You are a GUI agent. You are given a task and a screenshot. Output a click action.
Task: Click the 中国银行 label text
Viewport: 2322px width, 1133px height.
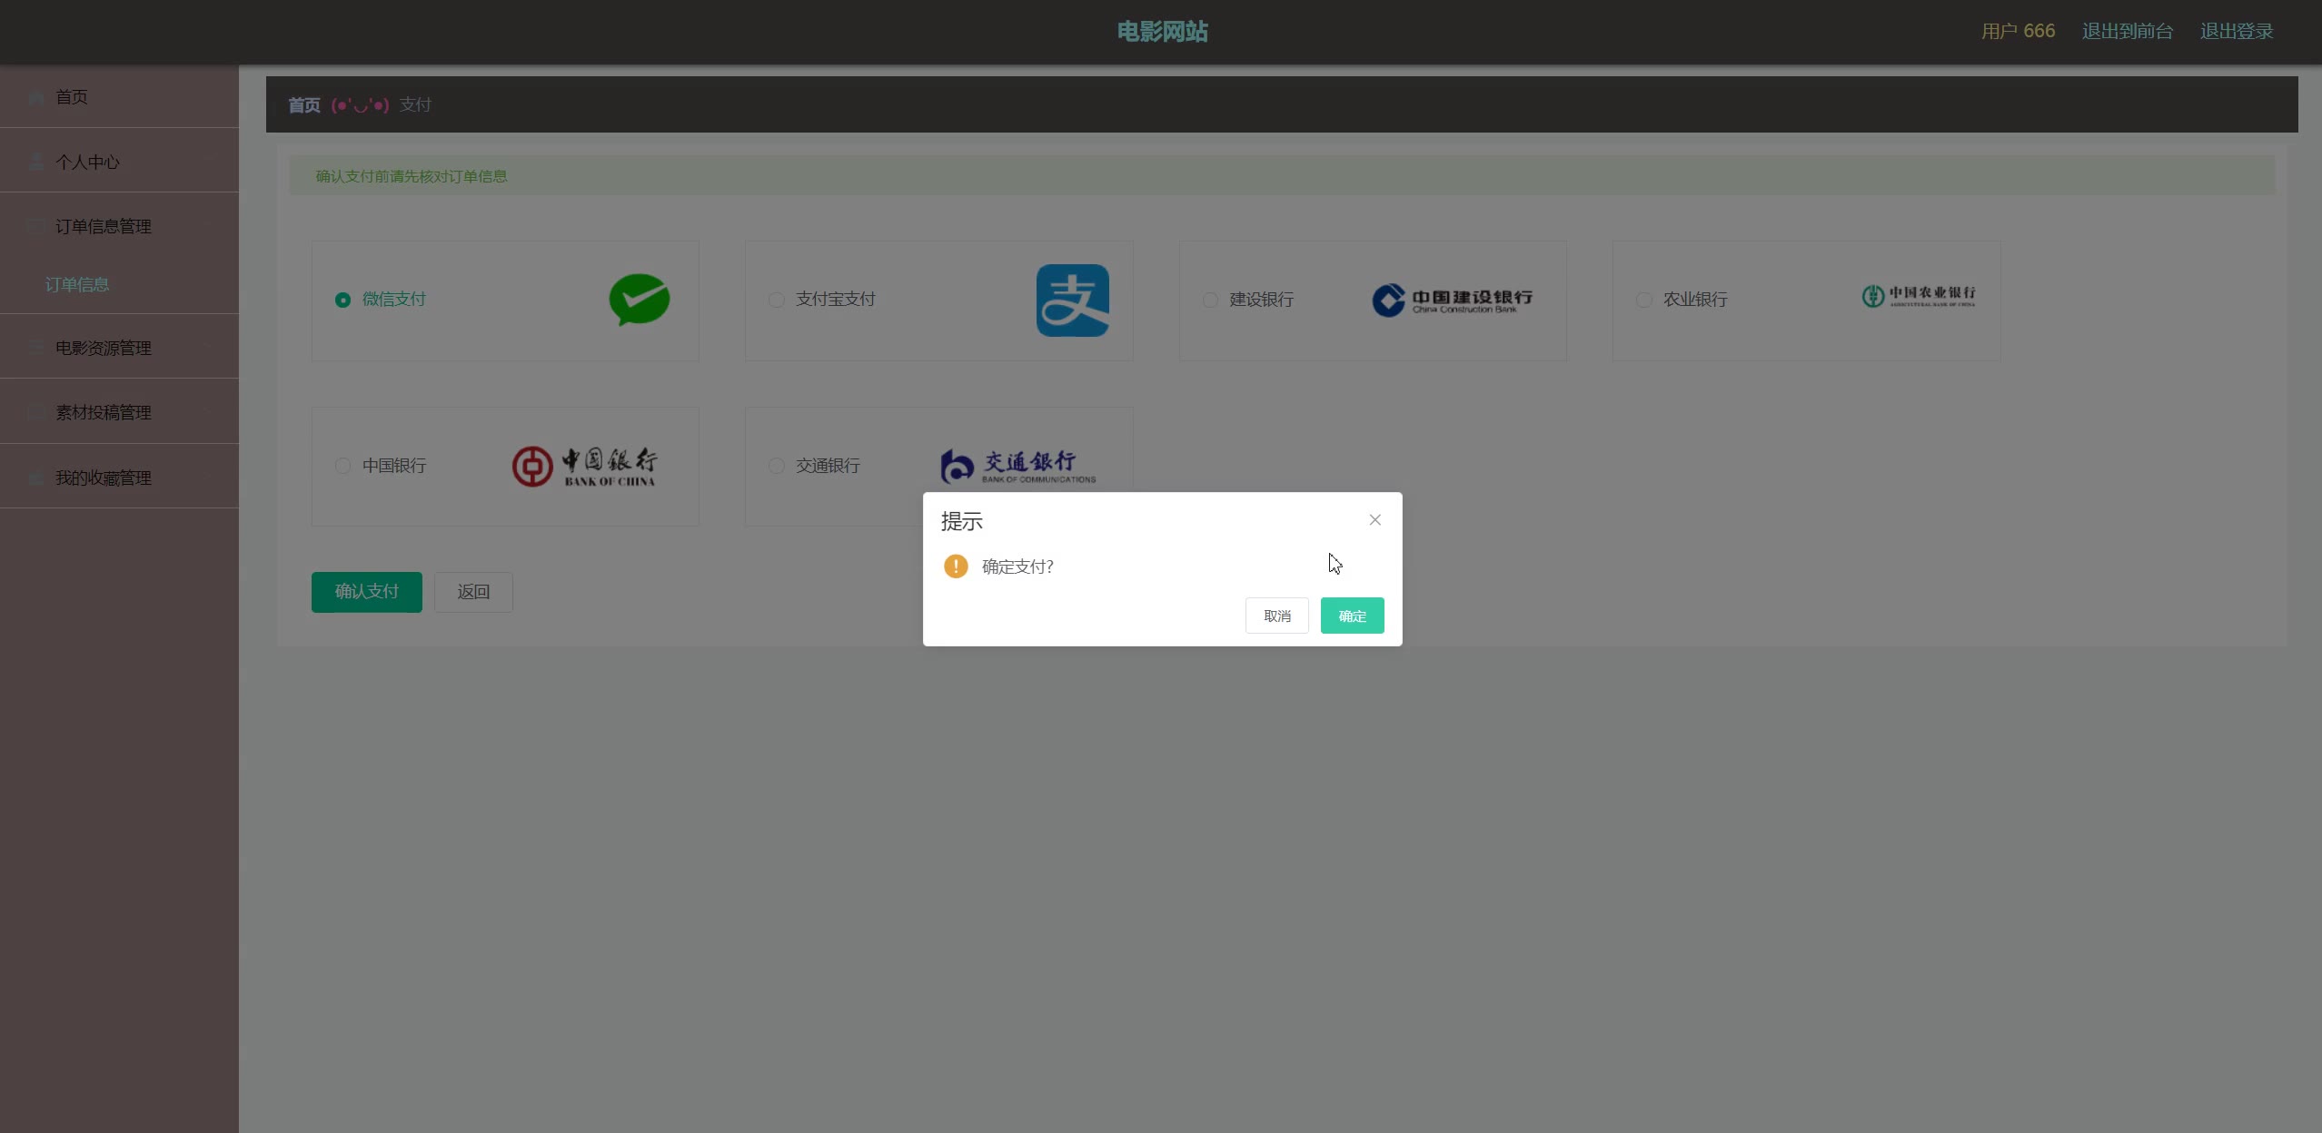394,466
